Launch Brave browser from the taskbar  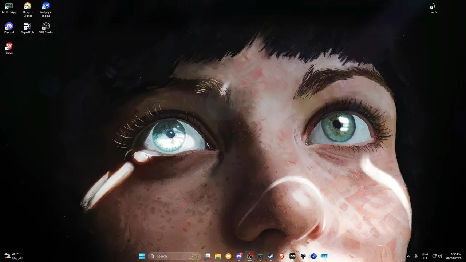tap(282, 256)
